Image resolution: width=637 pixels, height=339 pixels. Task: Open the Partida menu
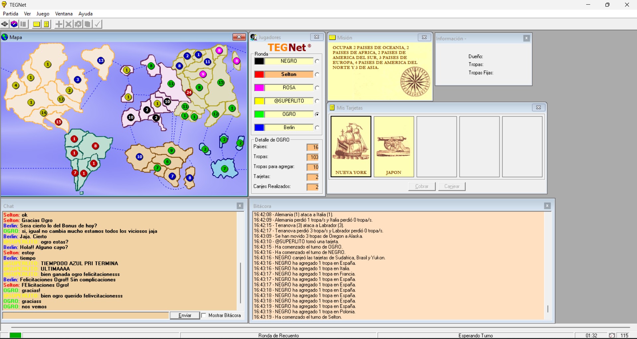(x=11, y=14)
